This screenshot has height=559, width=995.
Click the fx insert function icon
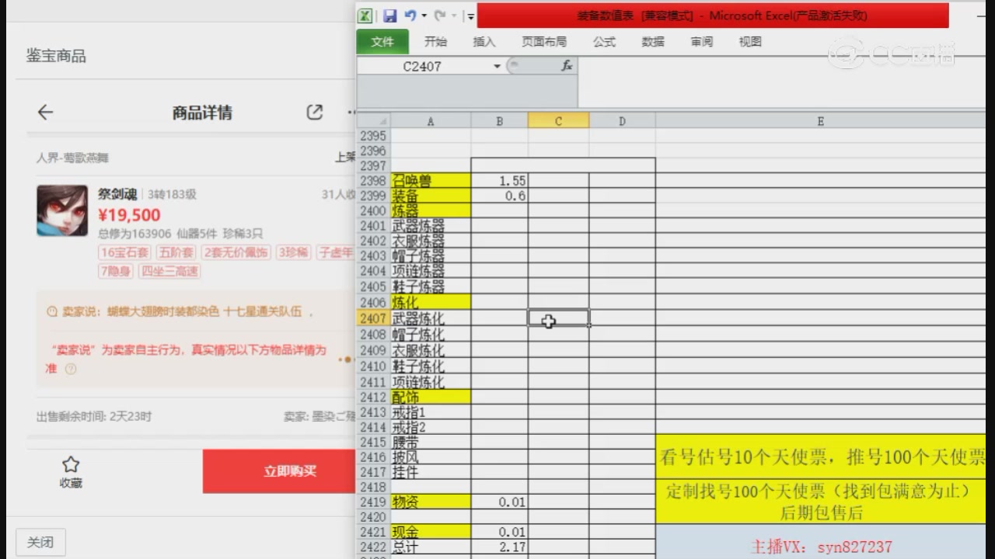coord(567,66)
